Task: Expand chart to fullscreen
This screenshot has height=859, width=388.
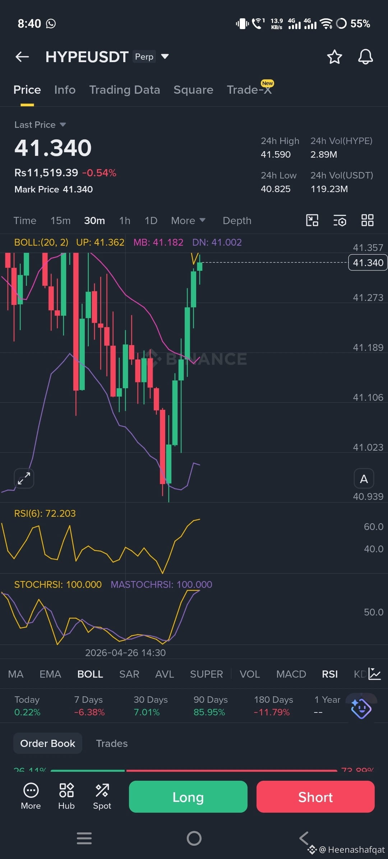Action: (x=24, y=478)
